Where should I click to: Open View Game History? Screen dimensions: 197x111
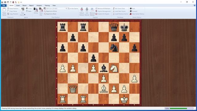137,14
